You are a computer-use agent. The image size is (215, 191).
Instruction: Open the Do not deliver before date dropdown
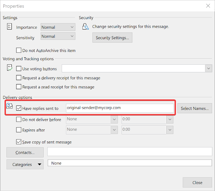point(114,119)
